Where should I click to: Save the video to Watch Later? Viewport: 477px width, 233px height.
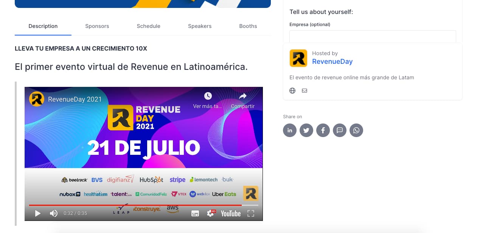click(x=208, y=96)
